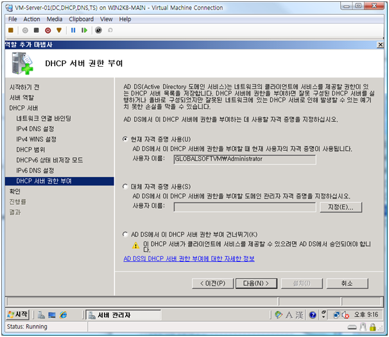Go to DHCPv6 상태 비저장 모드 step
The width and height of the screenshot is (389, 337).
(x=49, y=160)
